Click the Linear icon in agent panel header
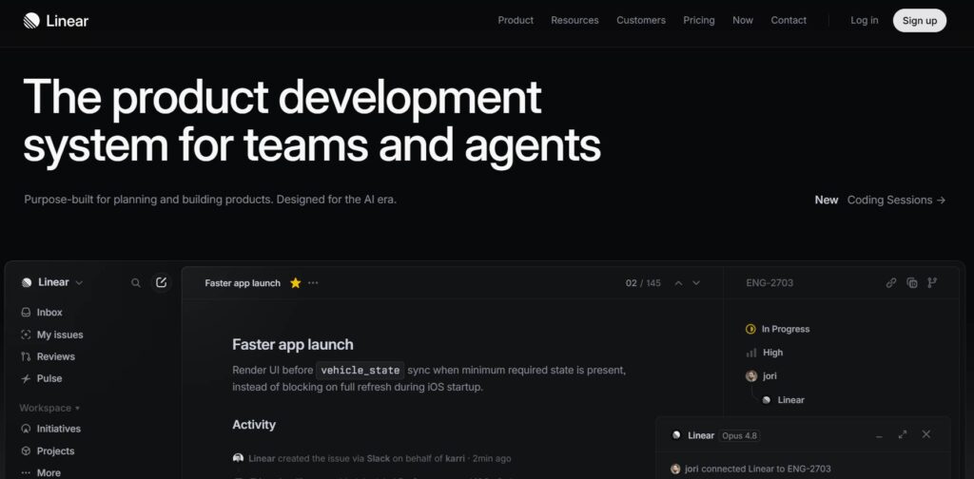974x479 pixels. click(x=676, y=435)
